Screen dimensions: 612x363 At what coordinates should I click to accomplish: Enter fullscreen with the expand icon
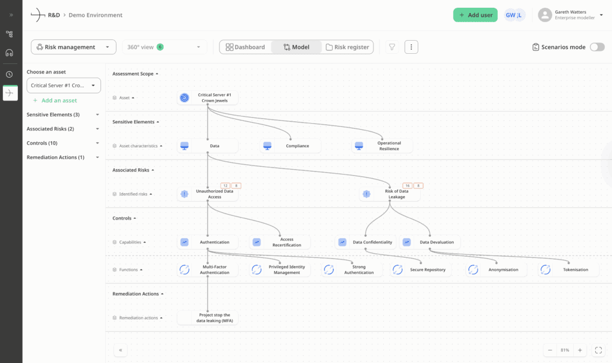pos(599,350)
